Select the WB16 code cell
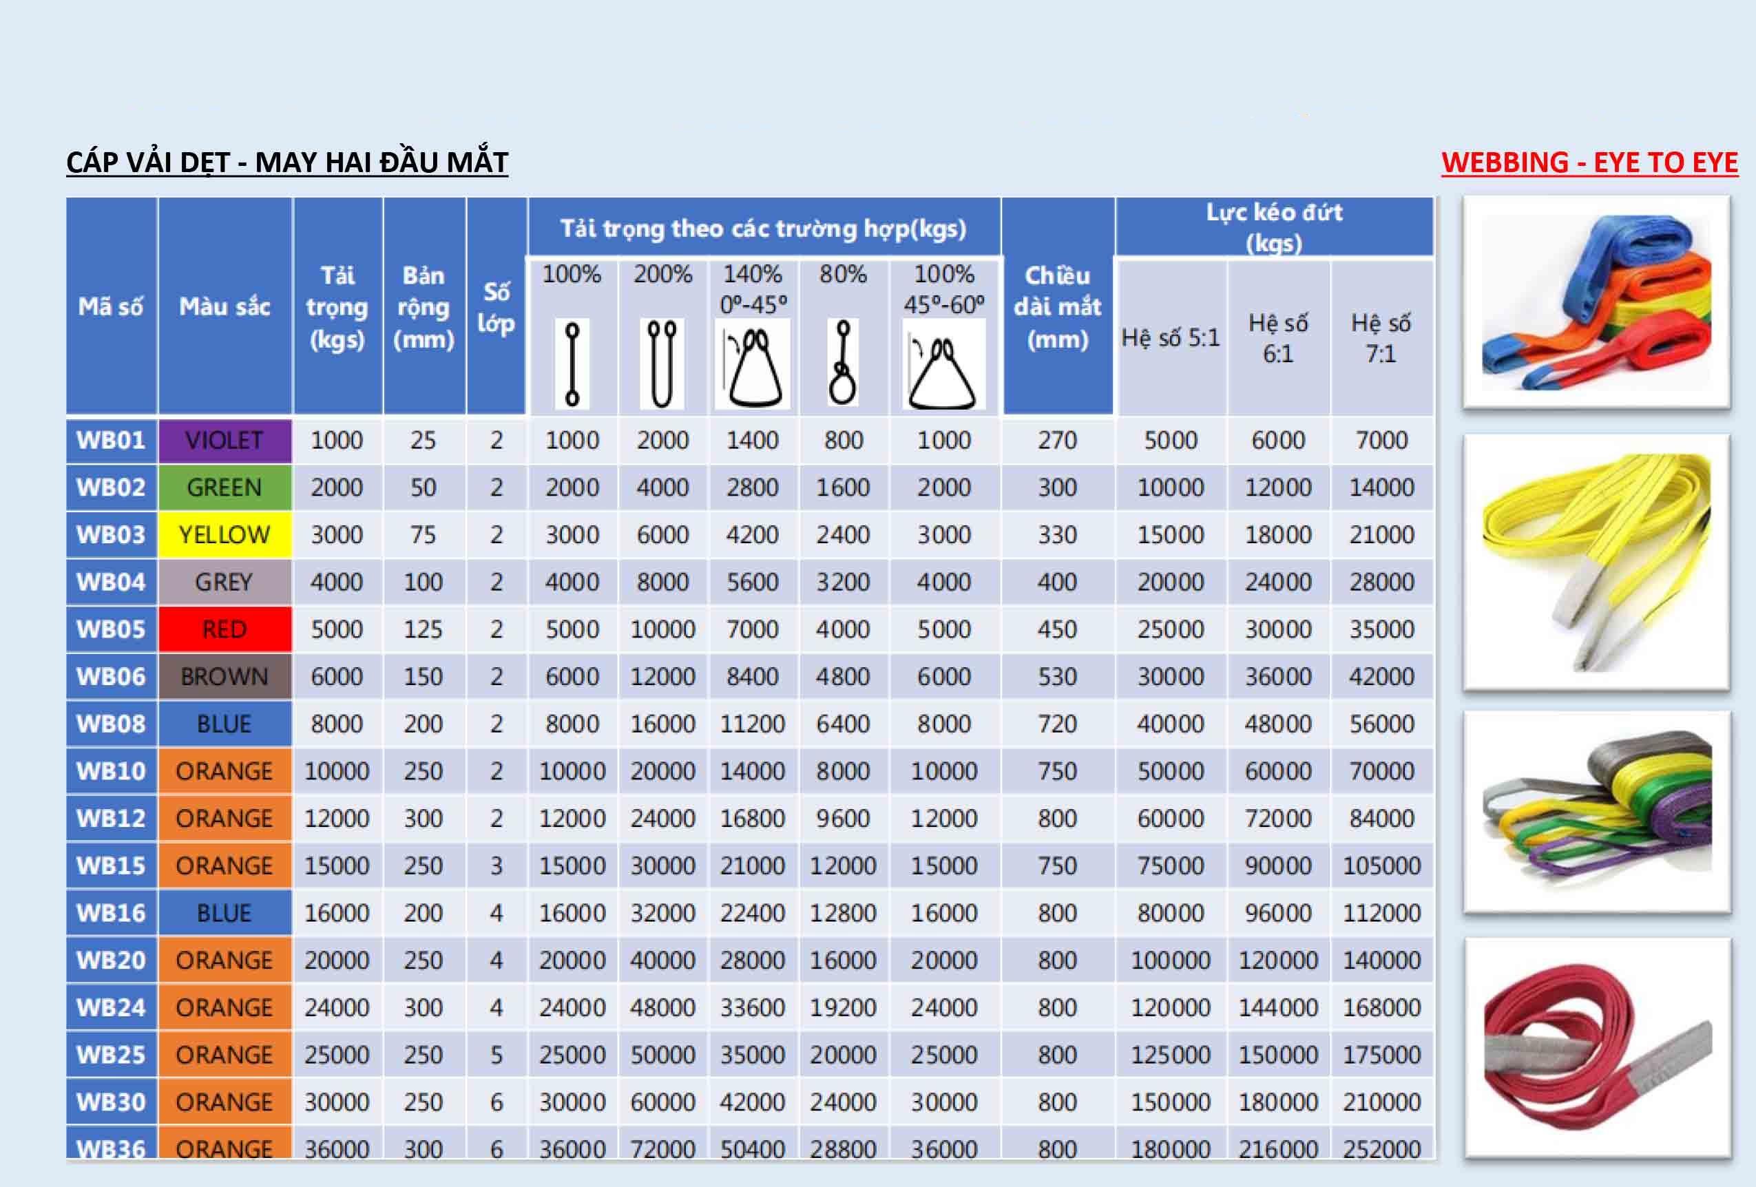 click(x=111, y=913)
